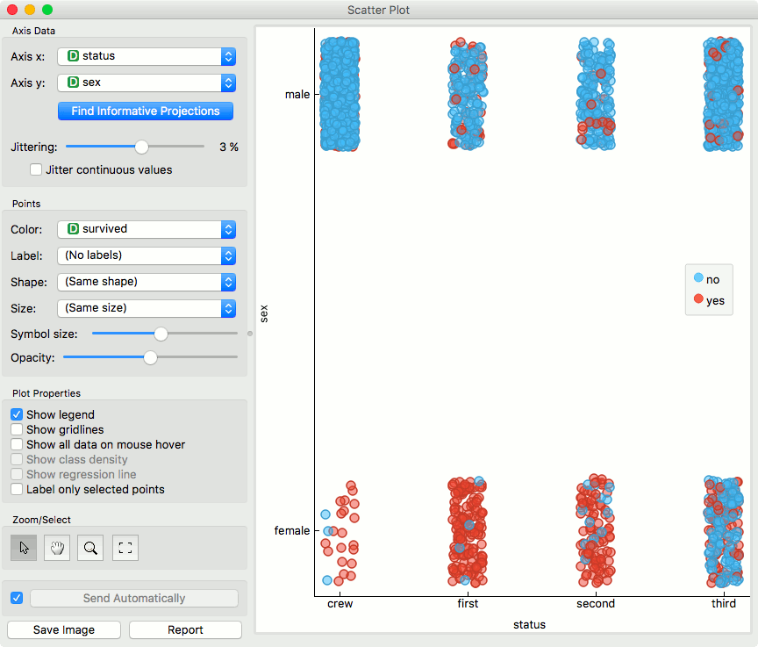
Task: Open the Size selection dropdown
Action: point(147,308)
